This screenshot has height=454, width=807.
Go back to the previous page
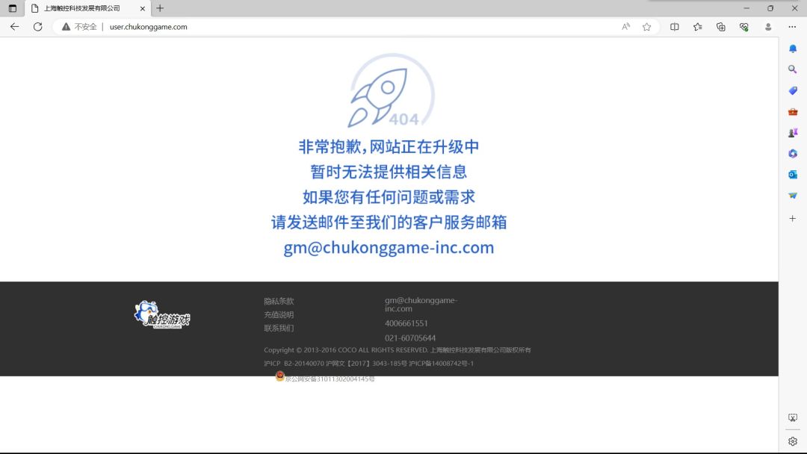[14, 27]
